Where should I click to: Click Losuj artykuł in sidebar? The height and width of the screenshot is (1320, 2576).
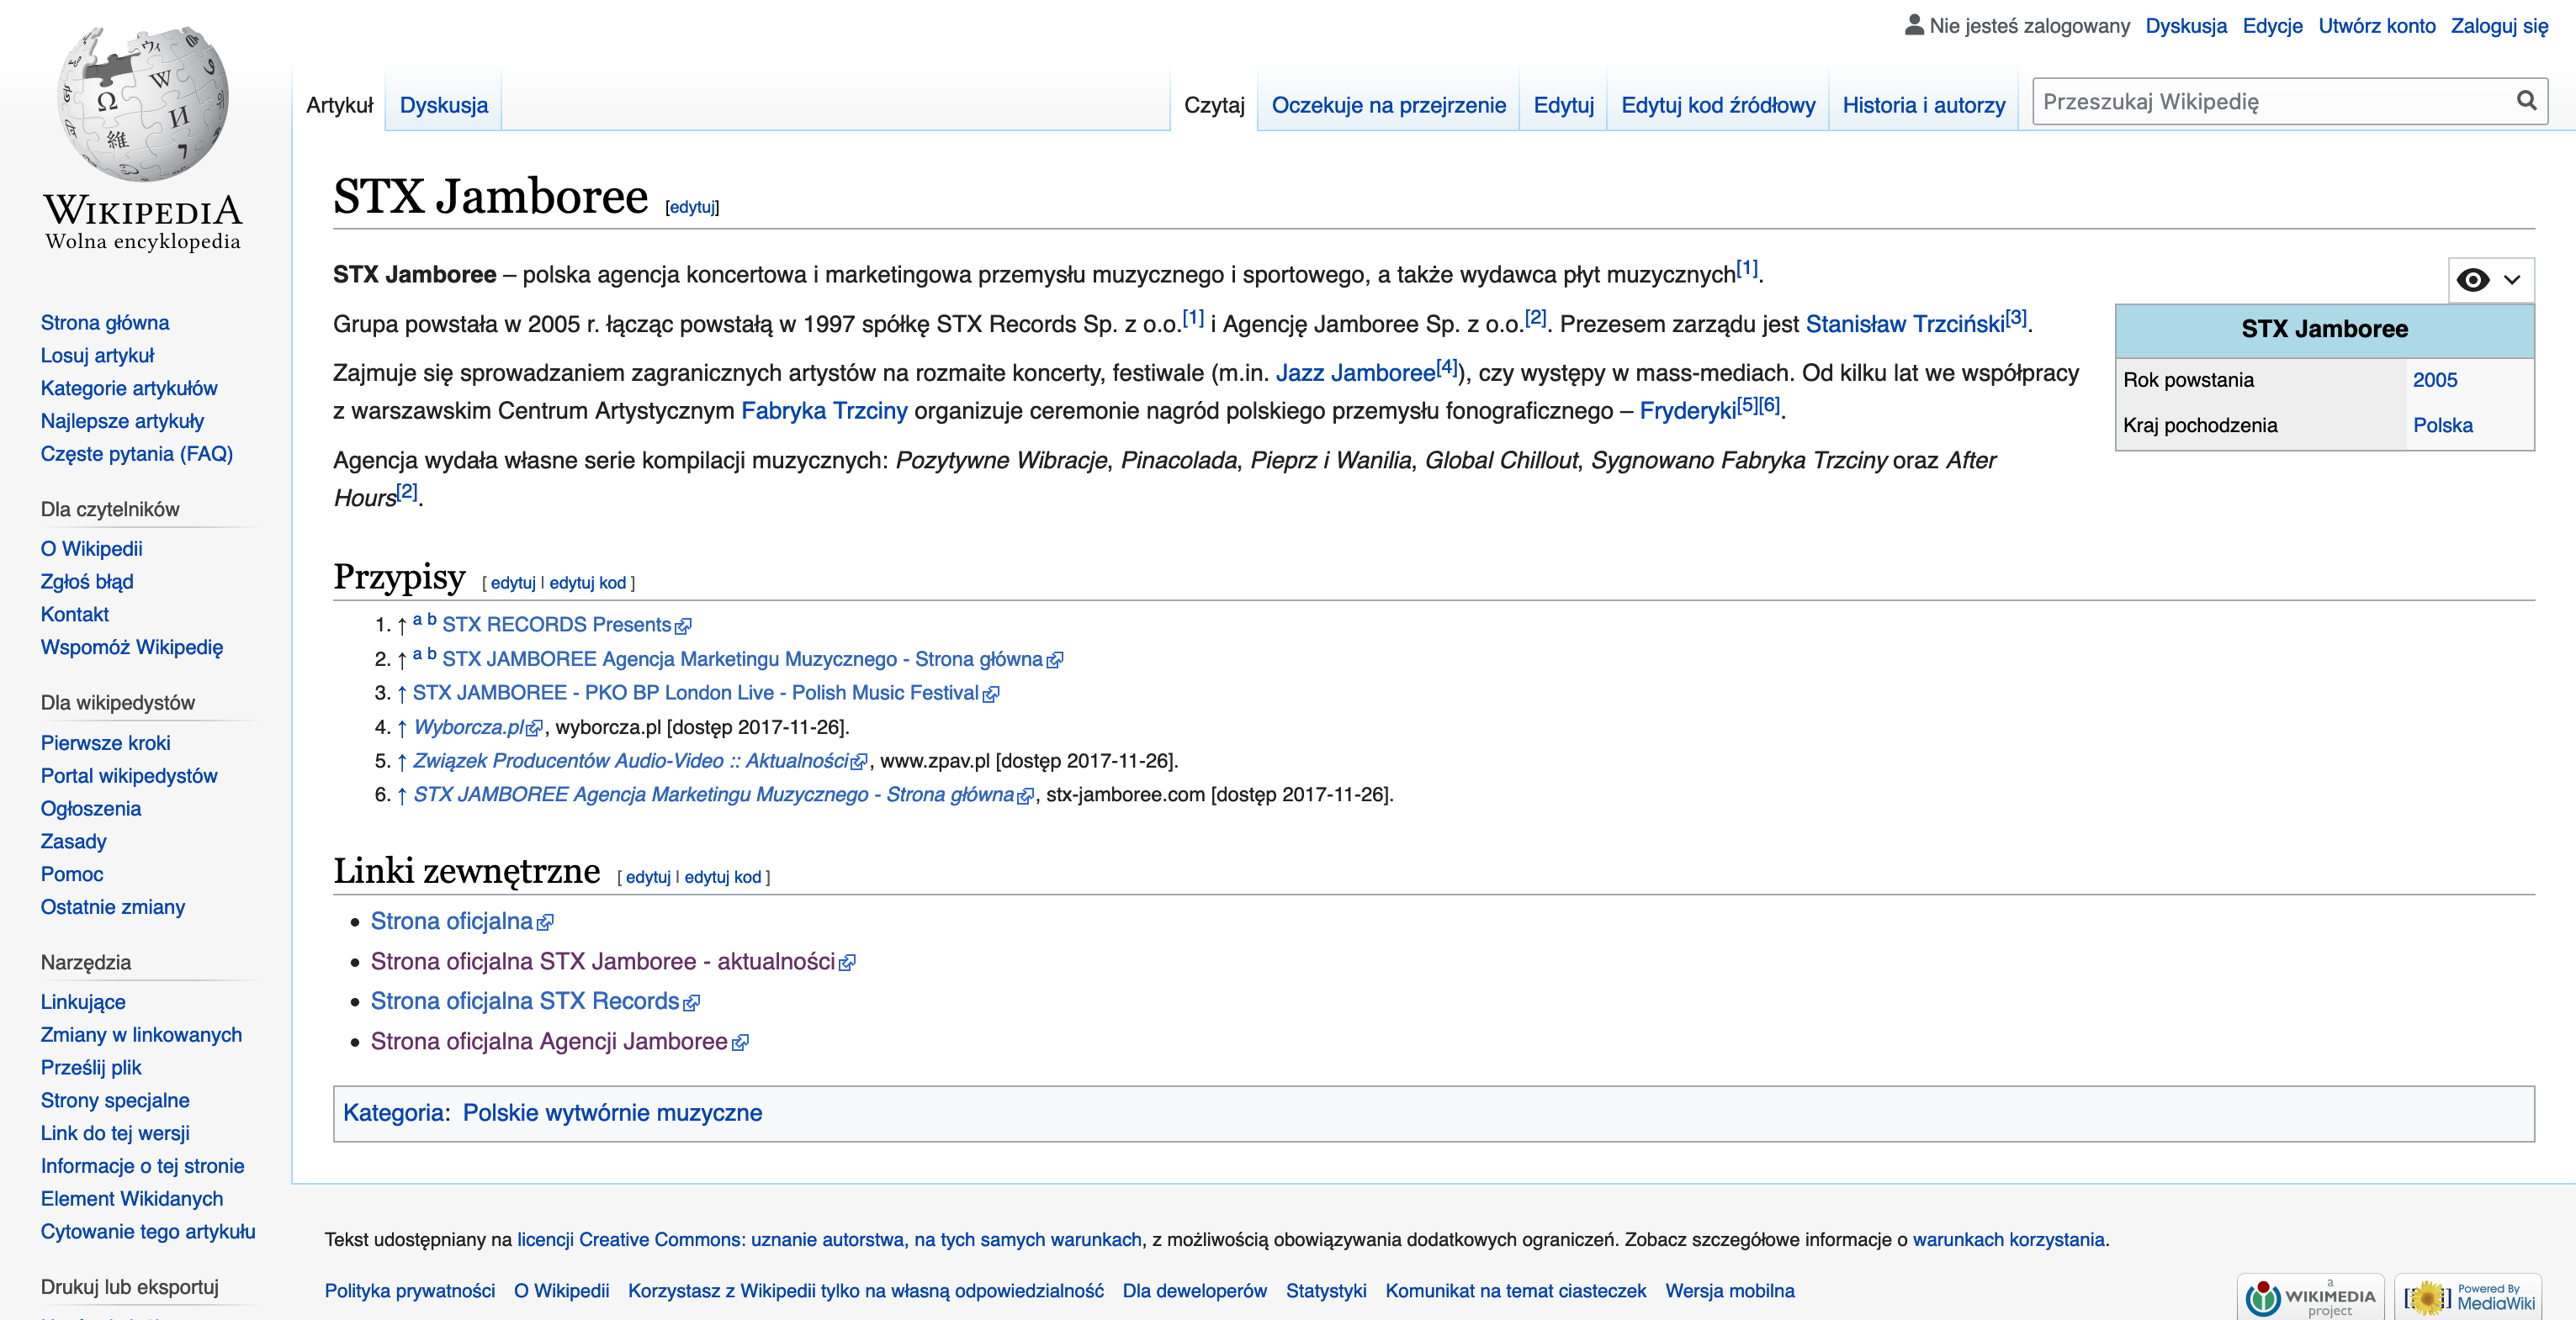coord(97,356)
